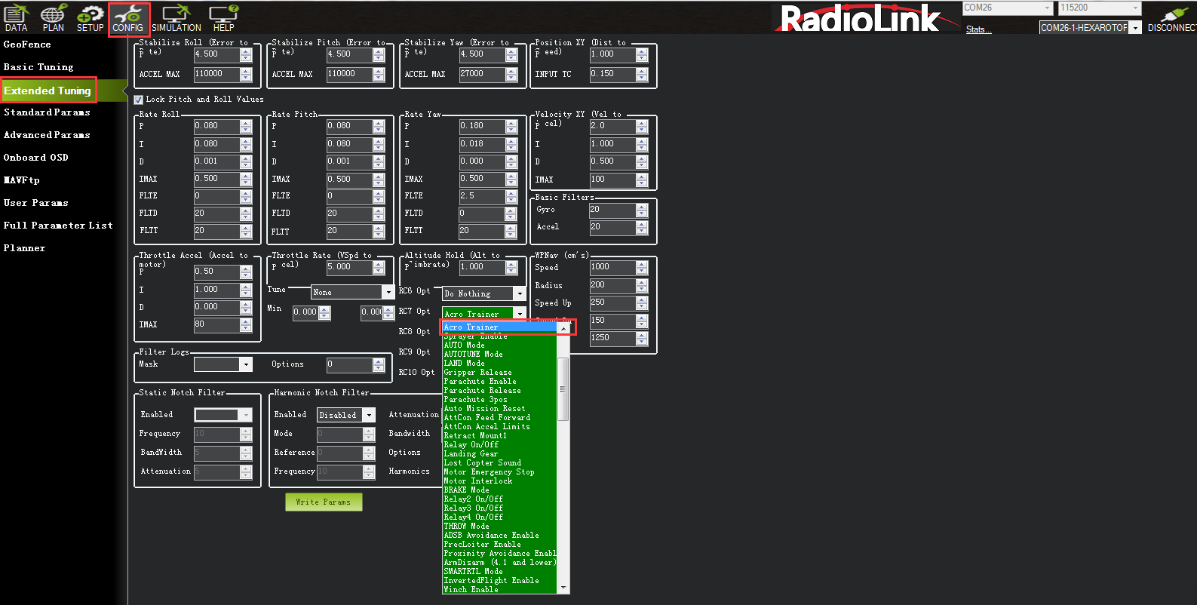1197x605 pixels.
Task: Click the SETUP gear icon
Action: click(x=90, y=18)
